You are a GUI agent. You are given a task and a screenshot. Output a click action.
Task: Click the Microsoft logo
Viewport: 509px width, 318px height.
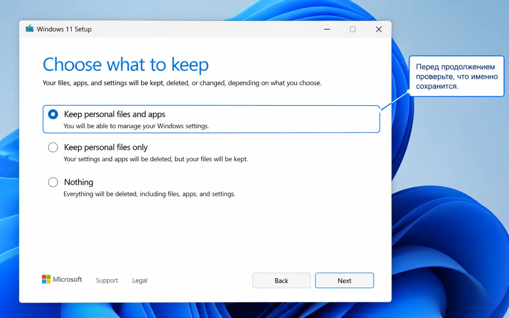point(62,279)
